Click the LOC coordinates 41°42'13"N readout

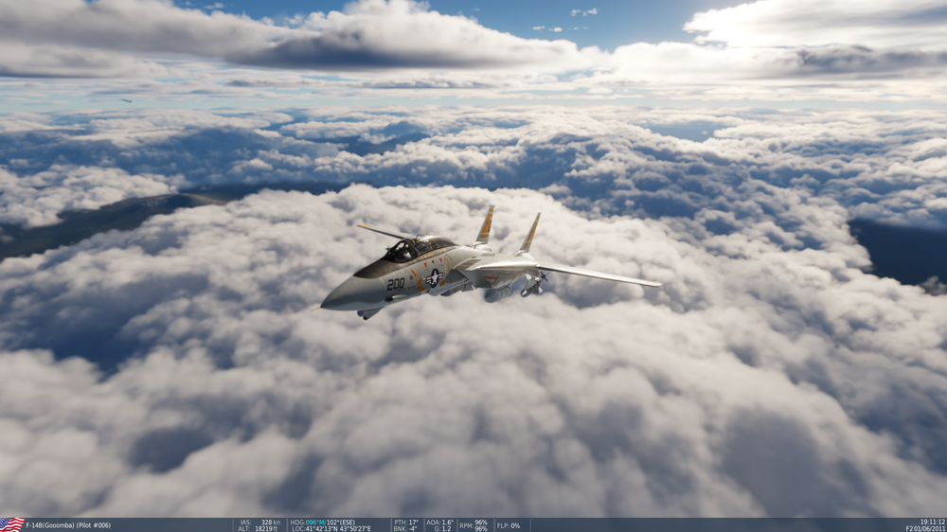pyautogui.click(x=331, y=528)
